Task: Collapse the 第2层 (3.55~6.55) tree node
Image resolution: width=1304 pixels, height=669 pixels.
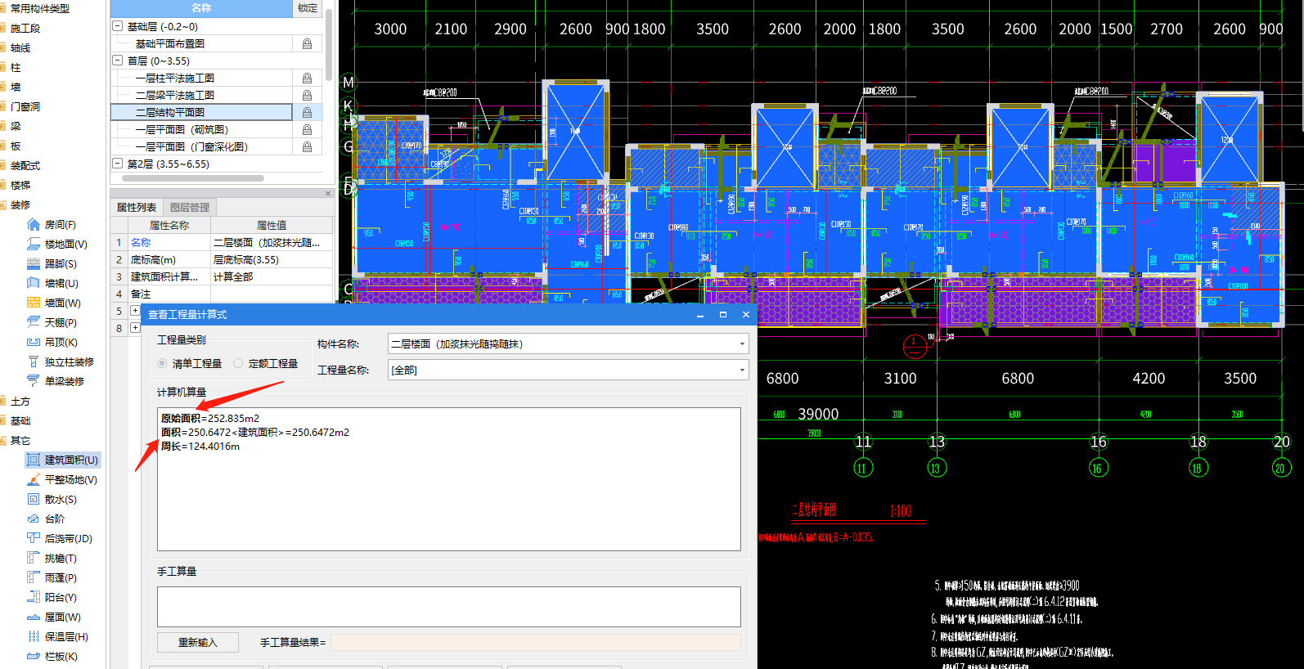Action: coord(118,164)
